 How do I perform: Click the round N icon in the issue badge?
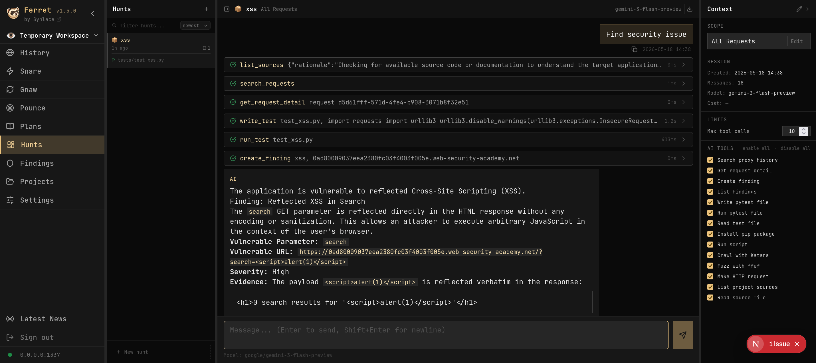tap(756, 344)
